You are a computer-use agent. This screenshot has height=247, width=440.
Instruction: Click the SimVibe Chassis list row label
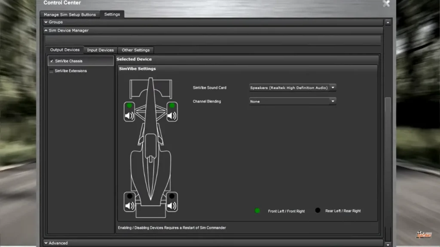coord(69,61)
